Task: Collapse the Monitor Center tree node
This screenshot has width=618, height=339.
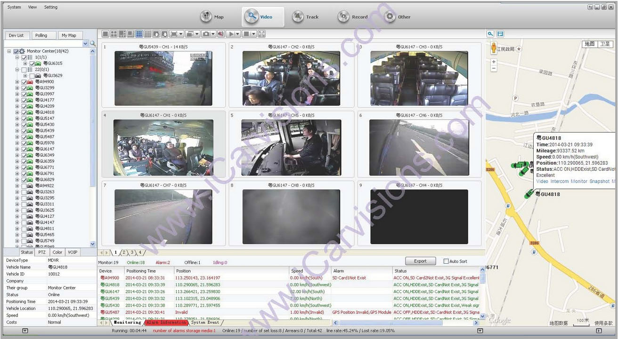Action: [x=9, y=51]
